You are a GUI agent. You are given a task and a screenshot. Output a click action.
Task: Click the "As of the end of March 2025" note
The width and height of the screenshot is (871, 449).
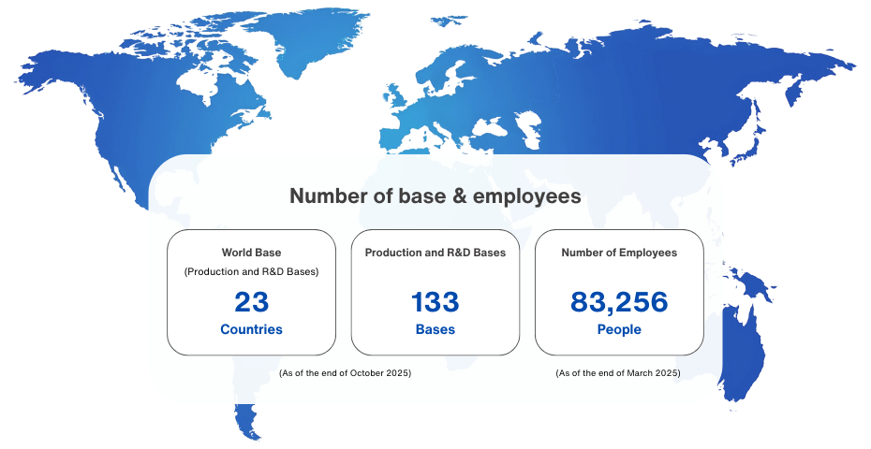618,373
